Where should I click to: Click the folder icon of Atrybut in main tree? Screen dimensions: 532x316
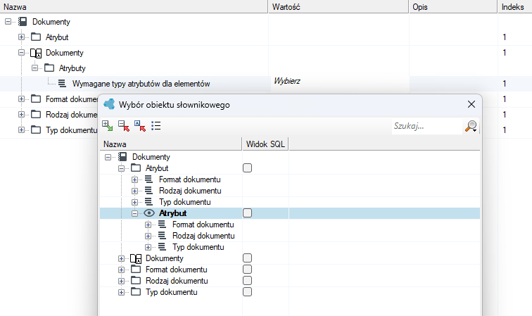pyautogui.click(x=36, y=37)
